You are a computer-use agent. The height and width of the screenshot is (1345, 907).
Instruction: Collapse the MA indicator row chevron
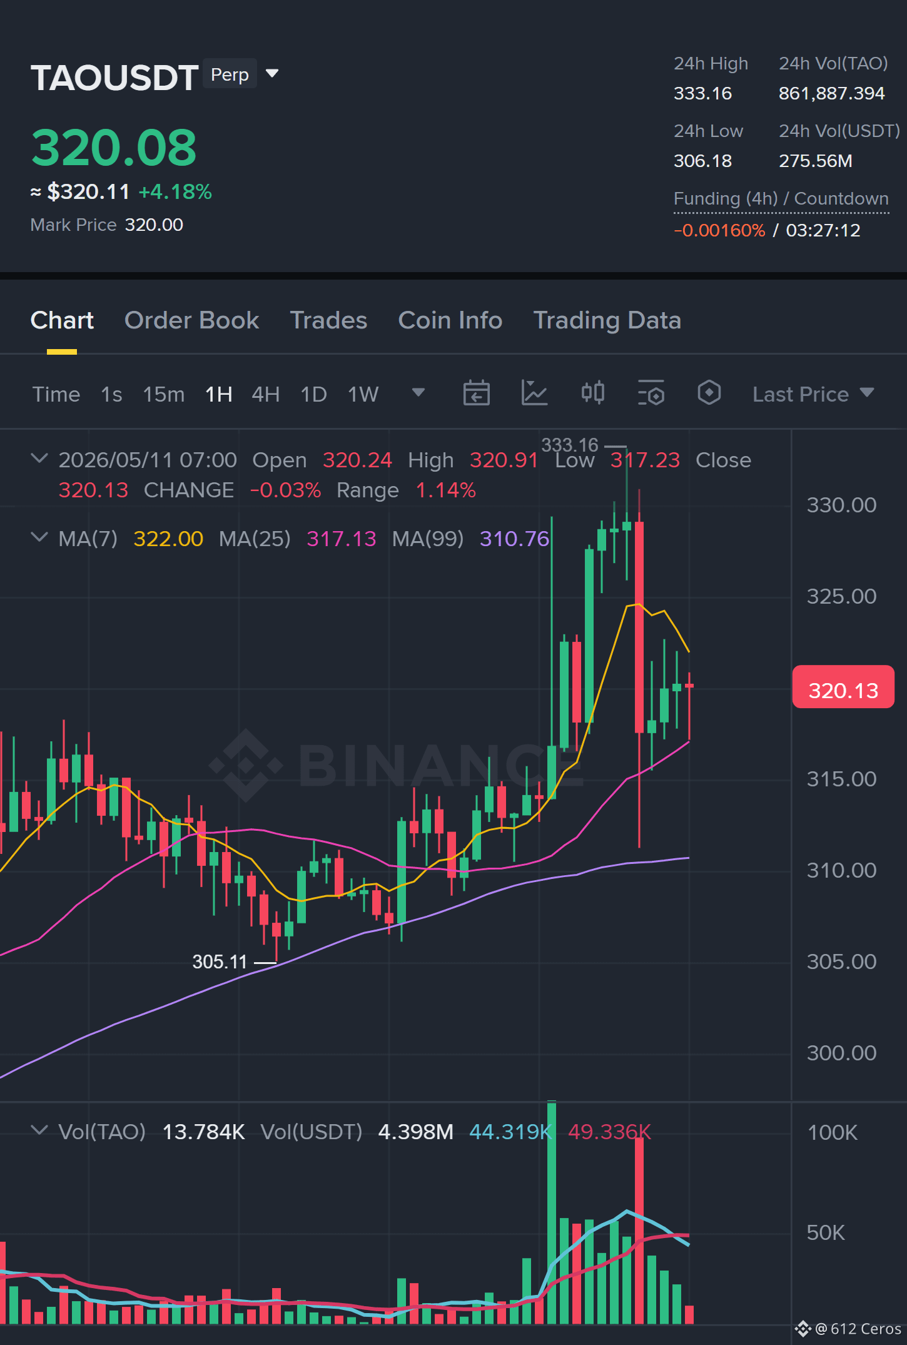pos(39,538)
